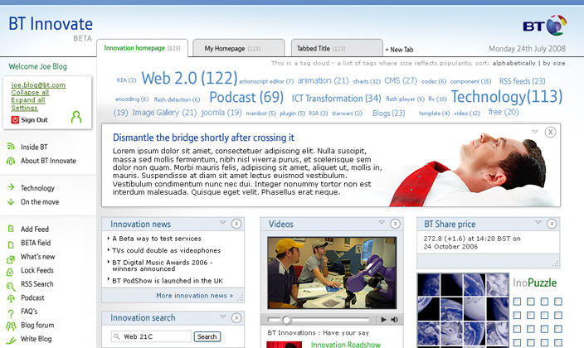The width and height of the screenshot is (584, 348).
Task: Switch to the My Homepage tab
Action: pyautogui.click(x=239, y=48)
